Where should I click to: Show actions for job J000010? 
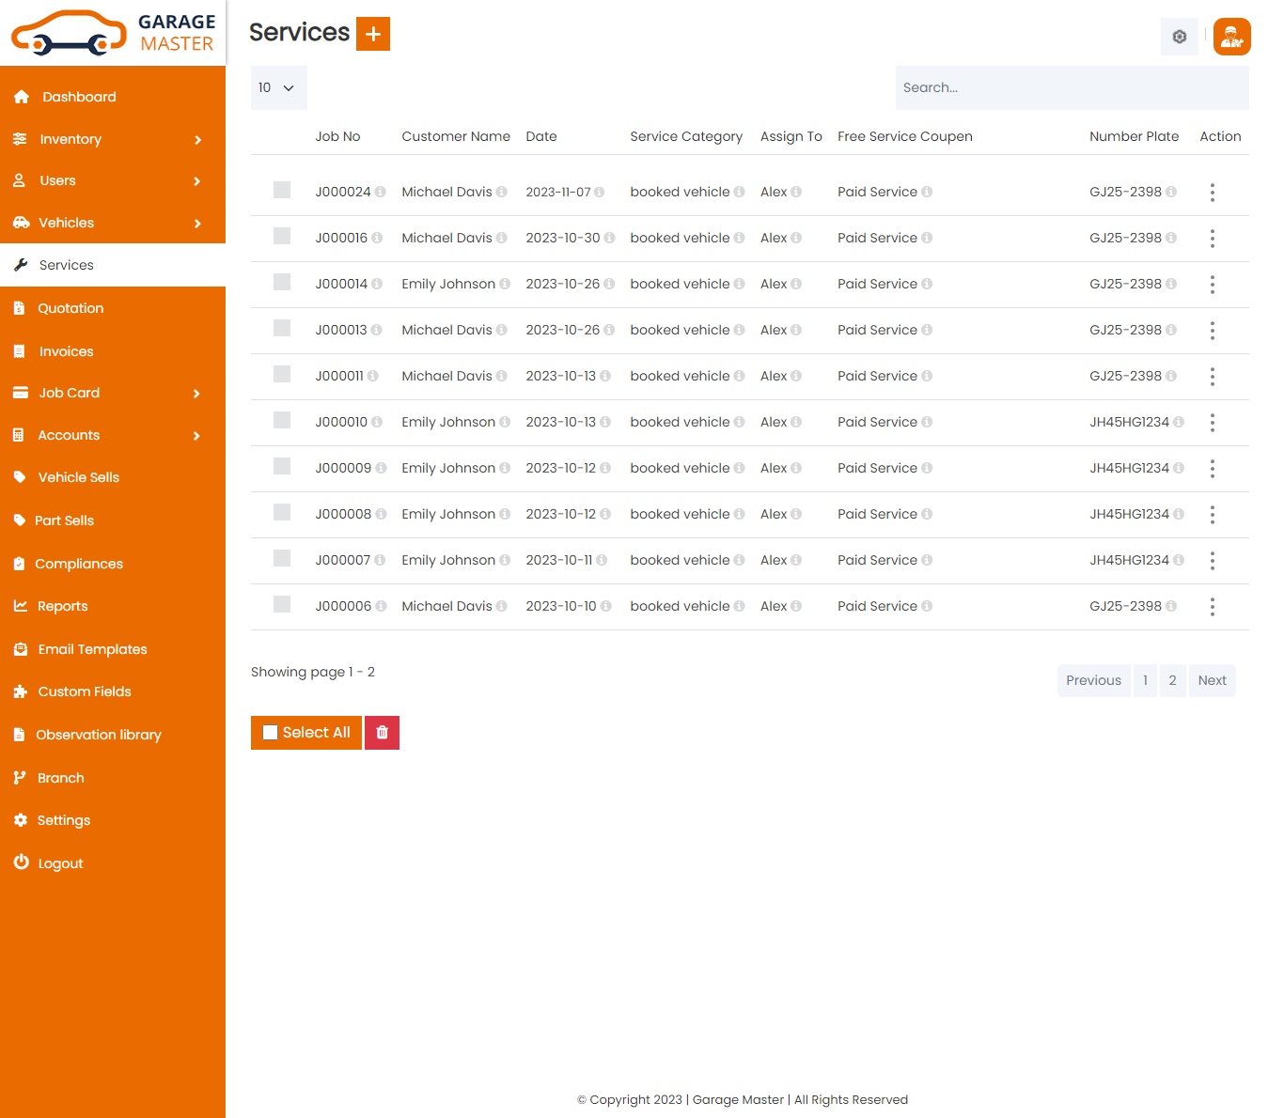[1213, 423]
